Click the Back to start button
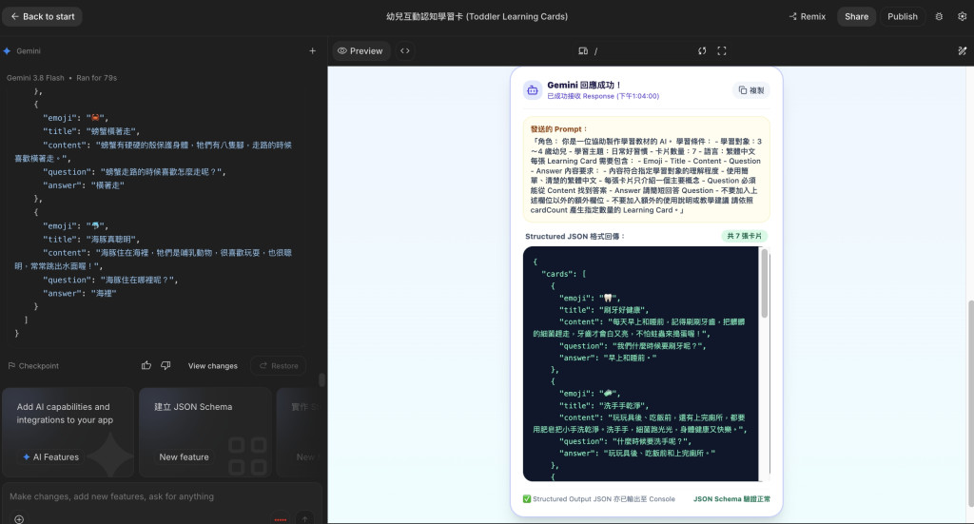This screenshot has height=524, width=974. 42,17
